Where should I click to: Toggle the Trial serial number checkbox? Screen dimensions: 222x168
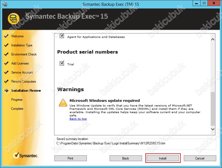[62, 63]
